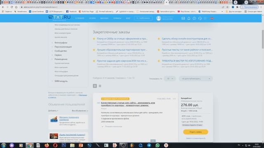Open 'Заказы для белых списков' sidebar item
Screen dimensions: 264x148
pyautogui.click(x=66, y=29)
